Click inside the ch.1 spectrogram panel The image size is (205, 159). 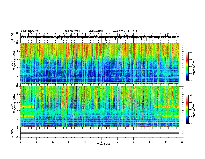tap(100, 63)
